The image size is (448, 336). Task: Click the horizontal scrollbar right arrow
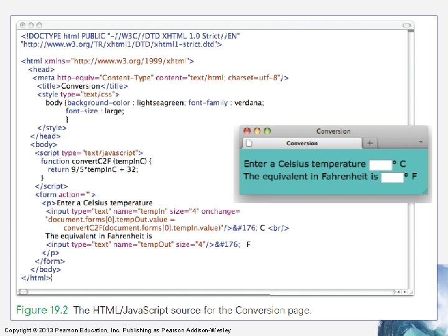click(404, 292)
